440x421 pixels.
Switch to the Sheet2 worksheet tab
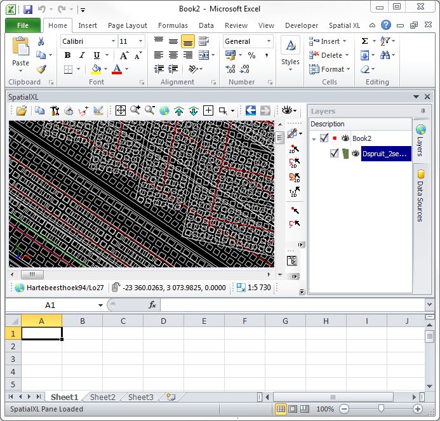pos(102,398)
